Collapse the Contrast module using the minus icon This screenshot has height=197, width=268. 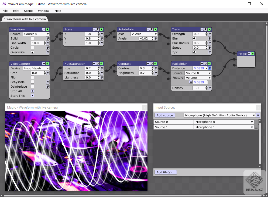148,64
